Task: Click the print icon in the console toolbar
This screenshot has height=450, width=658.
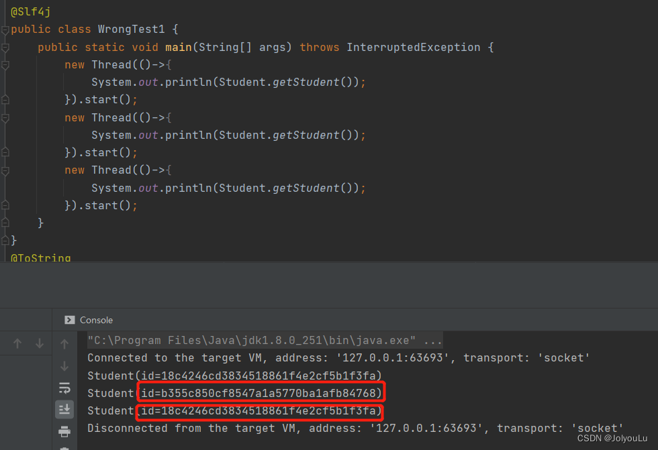Action: pos(64,431)
